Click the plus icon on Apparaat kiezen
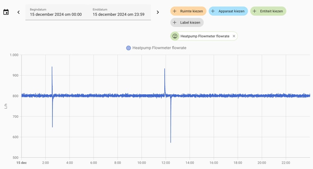 point(213,11)
